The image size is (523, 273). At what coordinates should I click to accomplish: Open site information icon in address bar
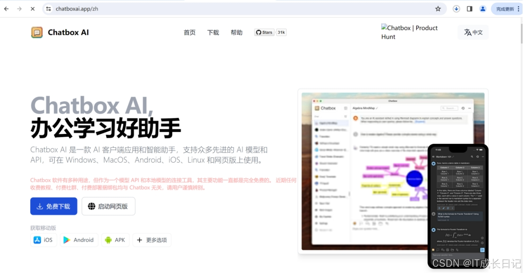pyautogui.click(x=48, y=9)
